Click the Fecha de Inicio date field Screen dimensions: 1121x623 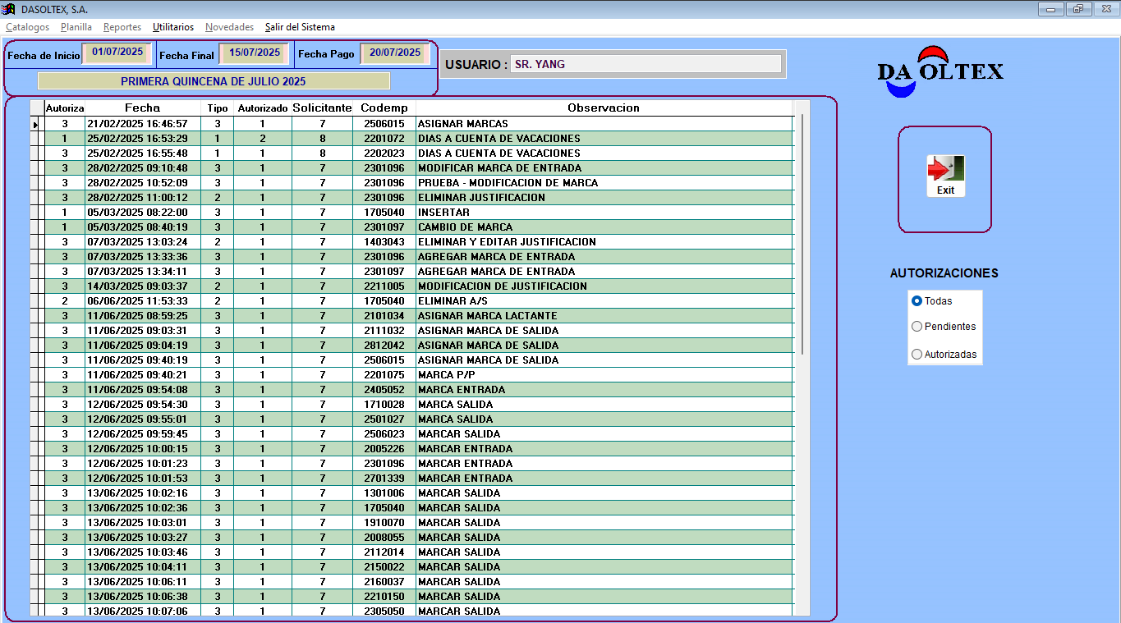pyautogui.click(x=117, y=53)
